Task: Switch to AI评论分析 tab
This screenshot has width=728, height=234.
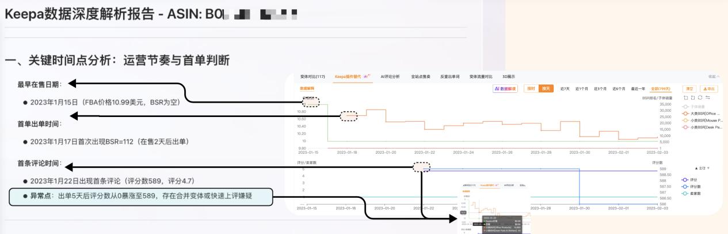Action: (x=391, y=76)
